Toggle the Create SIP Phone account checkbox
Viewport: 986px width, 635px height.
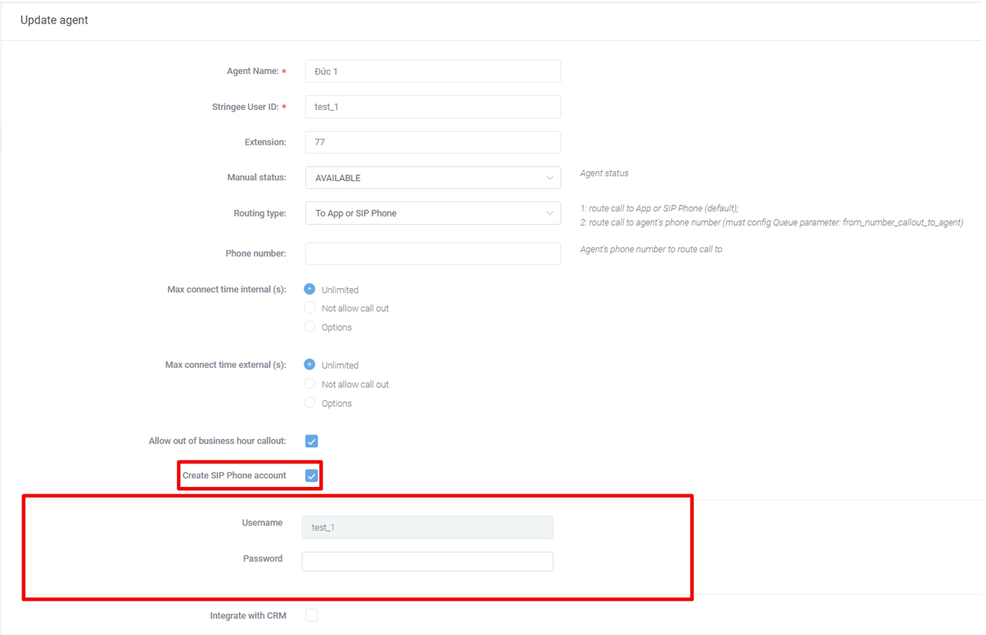(311, 476)
